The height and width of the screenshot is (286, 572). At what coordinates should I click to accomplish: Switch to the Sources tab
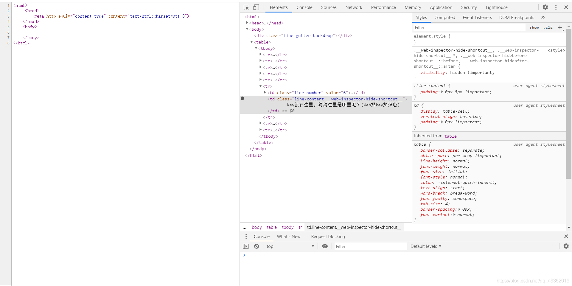tap(329, 7)
